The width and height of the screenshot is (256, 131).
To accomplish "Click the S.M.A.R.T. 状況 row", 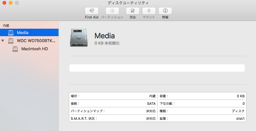I will tap(113, 119).
